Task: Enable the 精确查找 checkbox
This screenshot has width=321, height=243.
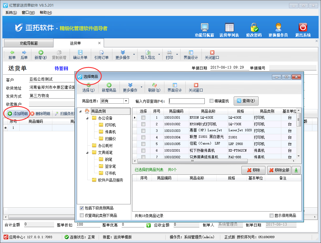Action: [x=212, y=101]
